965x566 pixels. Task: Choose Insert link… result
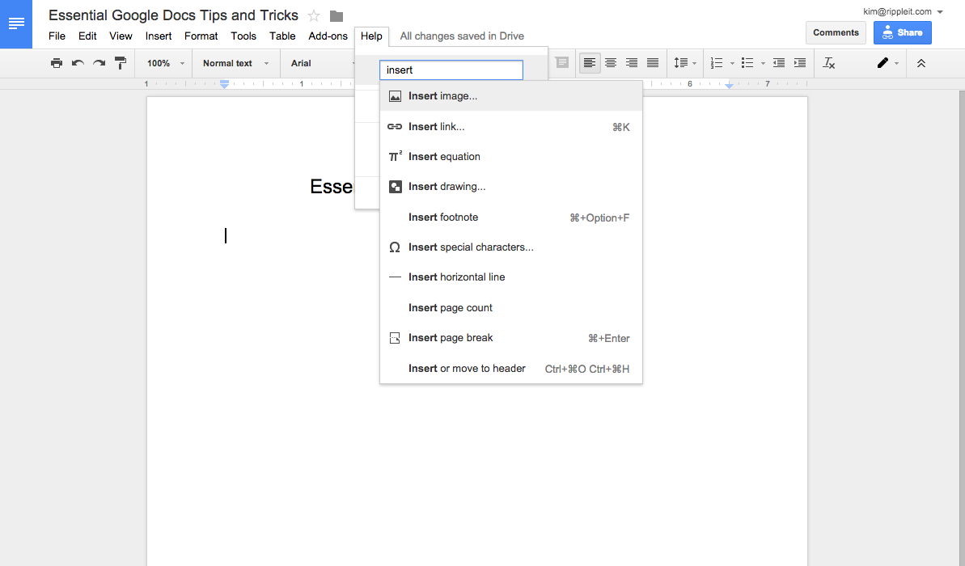click(510, 127)
